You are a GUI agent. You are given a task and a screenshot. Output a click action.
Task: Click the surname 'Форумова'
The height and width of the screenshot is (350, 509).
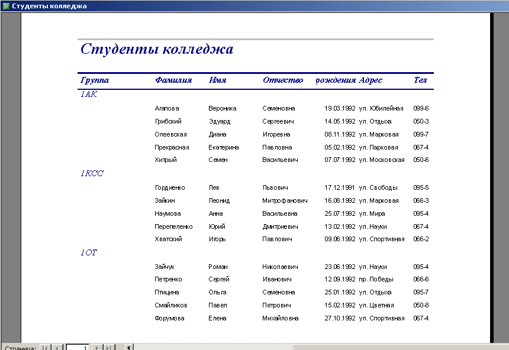pyautogui.click(x=169, y=318)
